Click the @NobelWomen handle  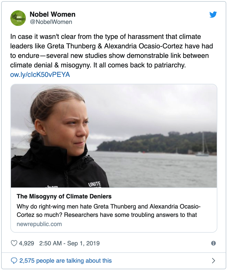coord(51,22)
